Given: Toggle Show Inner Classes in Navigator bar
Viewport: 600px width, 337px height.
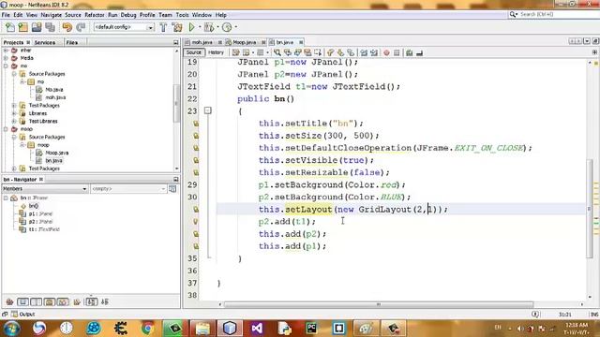Looking at the screenshot, I should [63, 301].
